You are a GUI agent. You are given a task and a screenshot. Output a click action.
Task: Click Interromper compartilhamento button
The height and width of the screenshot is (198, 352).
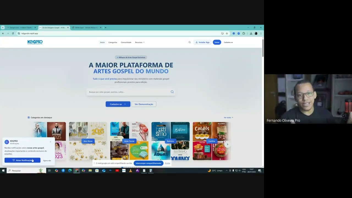coord(148,163)
